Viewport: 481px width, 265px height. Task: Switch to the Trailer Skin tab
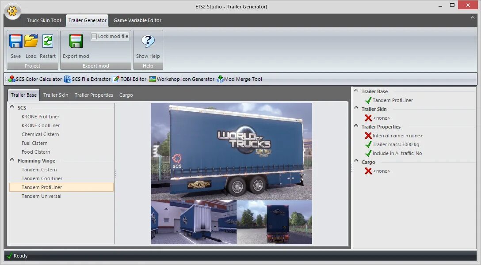(x=56, y=95)
